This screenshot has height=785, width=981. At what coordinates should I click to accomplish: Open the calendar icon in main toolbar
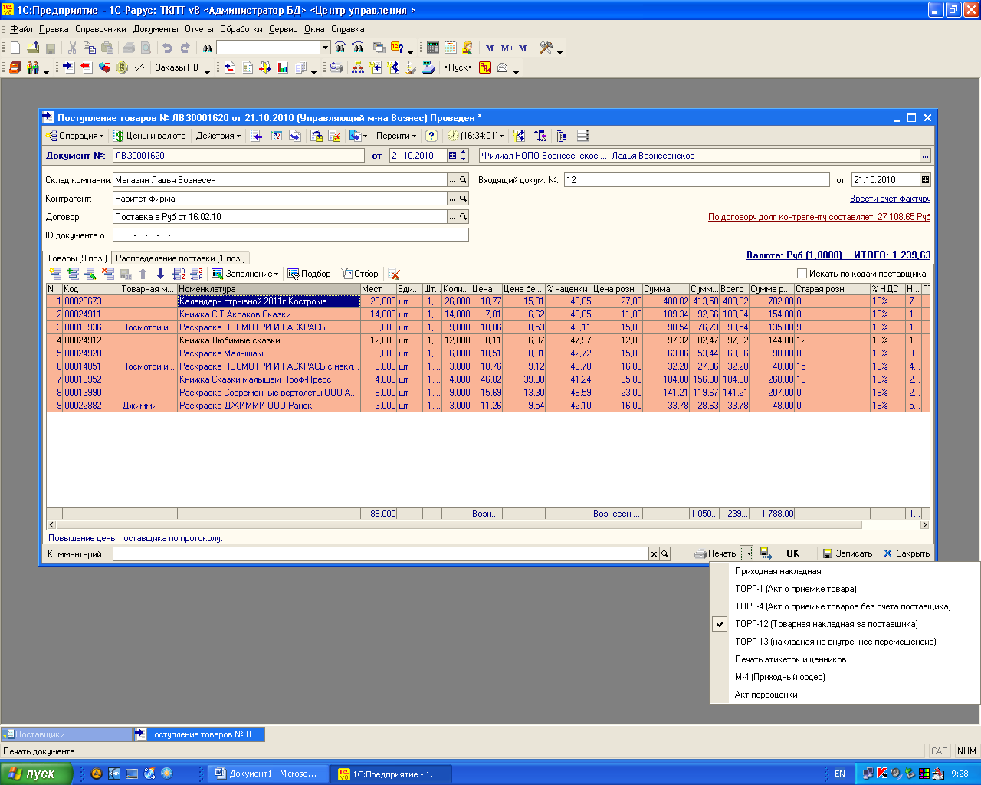(x=451, y=48)
